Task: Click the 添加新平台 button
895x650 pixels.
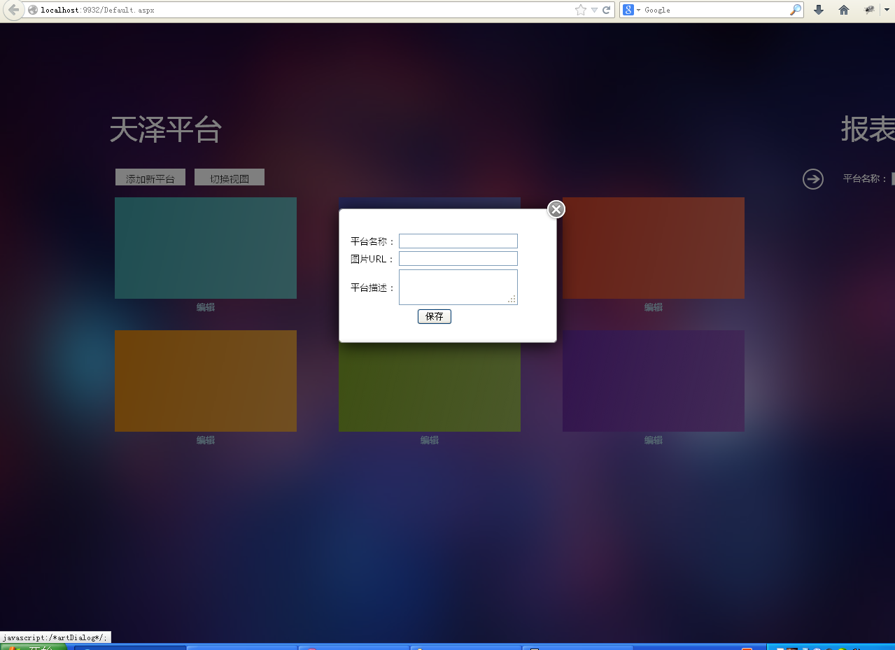Action: point(150,178)
